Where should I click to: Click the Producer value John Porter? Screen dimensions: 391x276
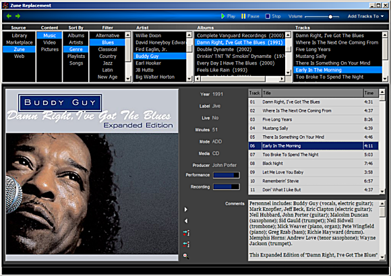click(224, 165)
